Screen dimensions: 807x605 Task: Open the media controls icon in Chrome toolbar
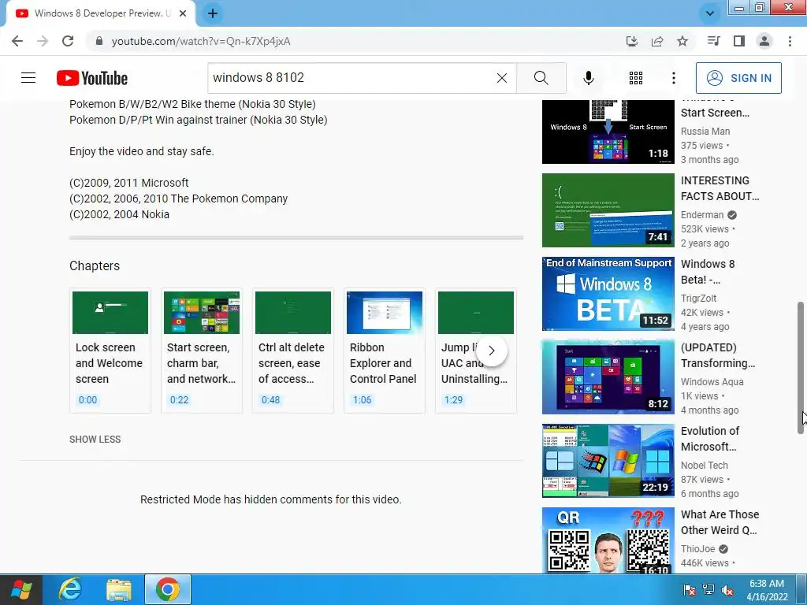point(713,41)
